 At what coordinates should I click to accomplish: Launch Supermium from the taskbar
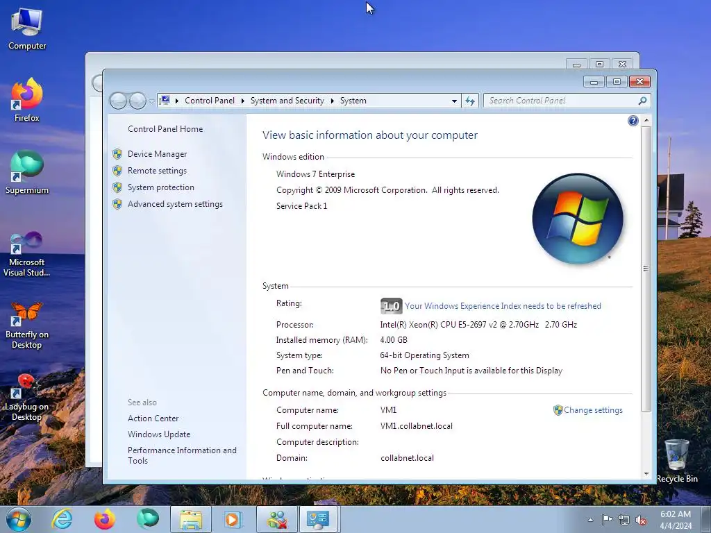[148, 519]
